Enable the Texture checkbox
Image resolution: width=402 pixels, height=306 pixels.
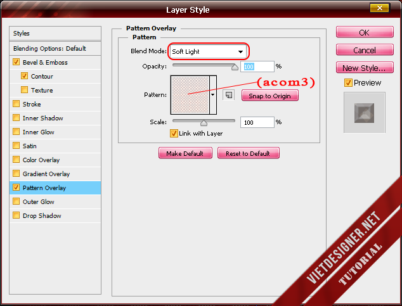[24, 90]
